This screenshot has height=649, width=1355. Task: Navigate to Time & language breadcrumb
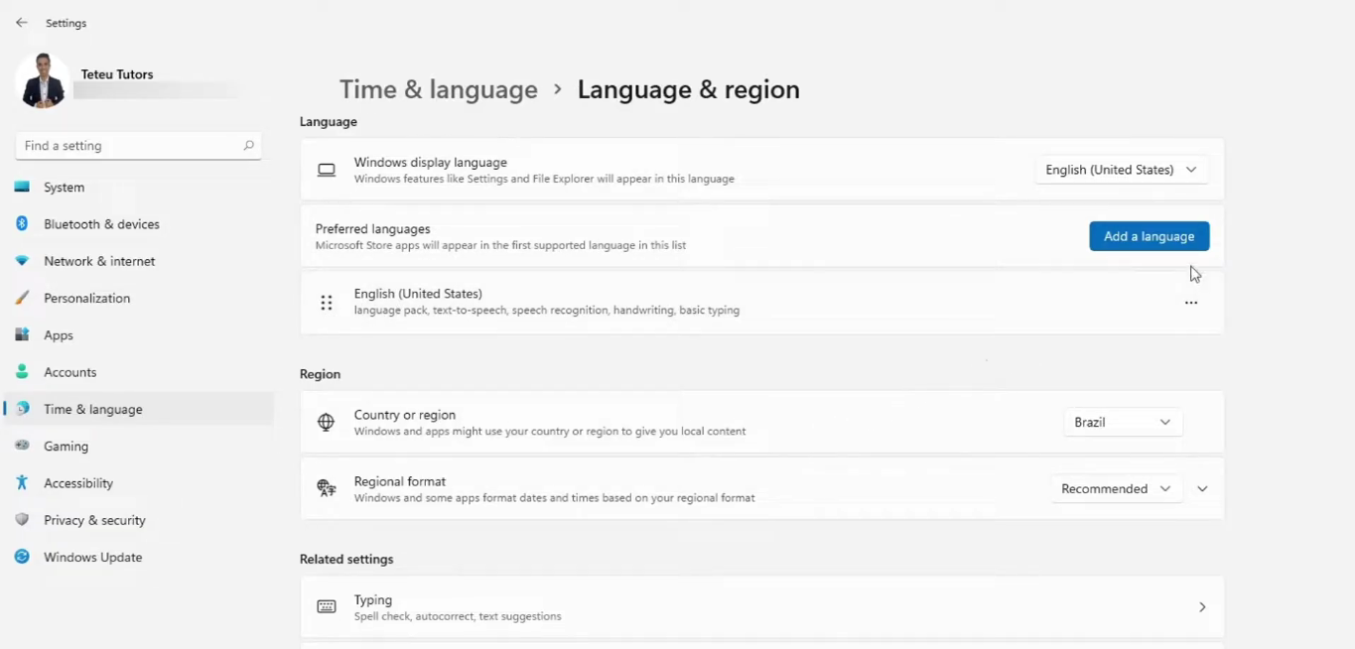click(438, 89)
